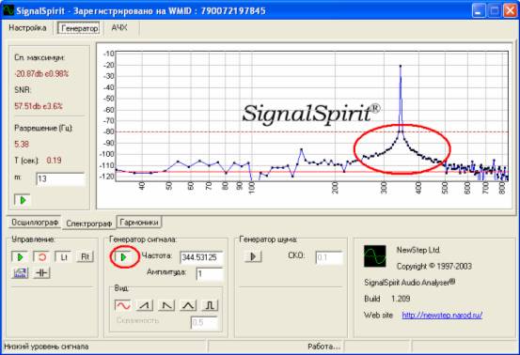
Task: Click the Амплитуда amplitude input field
Action: (x=210, y=274)
